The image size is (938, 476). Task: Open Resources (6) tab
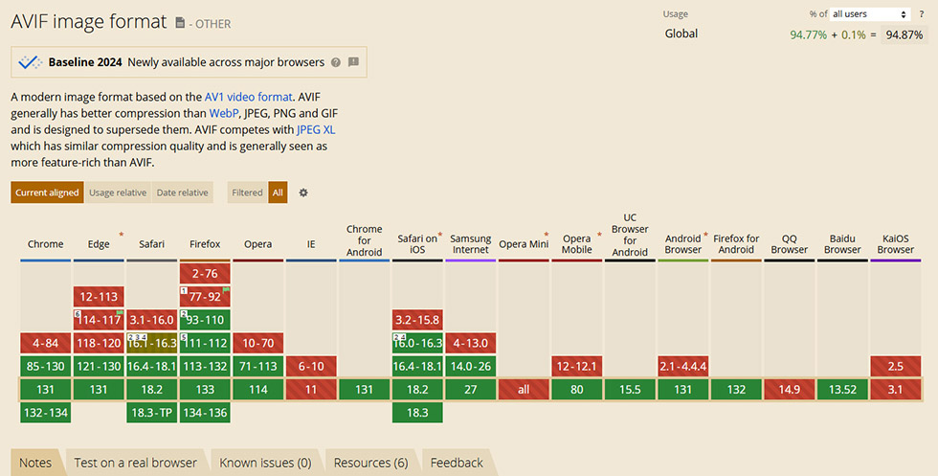(371, 463)
